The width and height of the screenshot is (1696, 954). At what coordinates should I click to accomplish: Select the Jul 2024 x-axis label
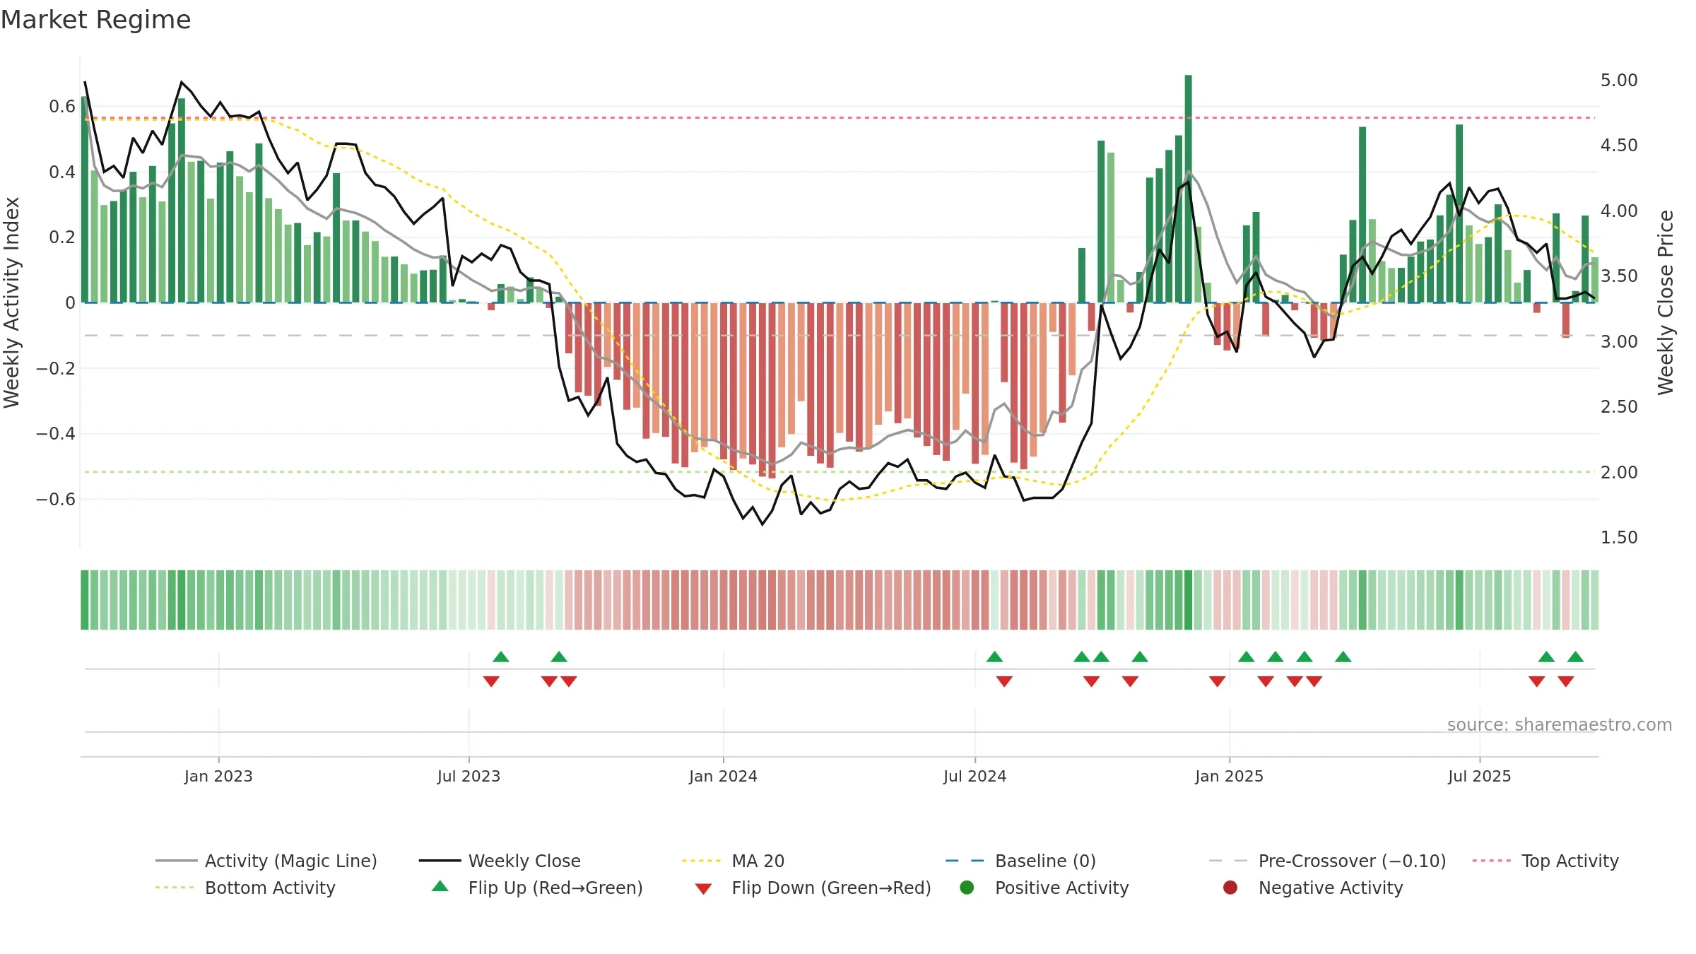pyautogui.click(x=974, y=776)
